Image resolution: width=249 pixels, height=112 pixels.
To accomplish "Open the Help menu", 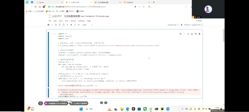I will click(x=89, y=21).
